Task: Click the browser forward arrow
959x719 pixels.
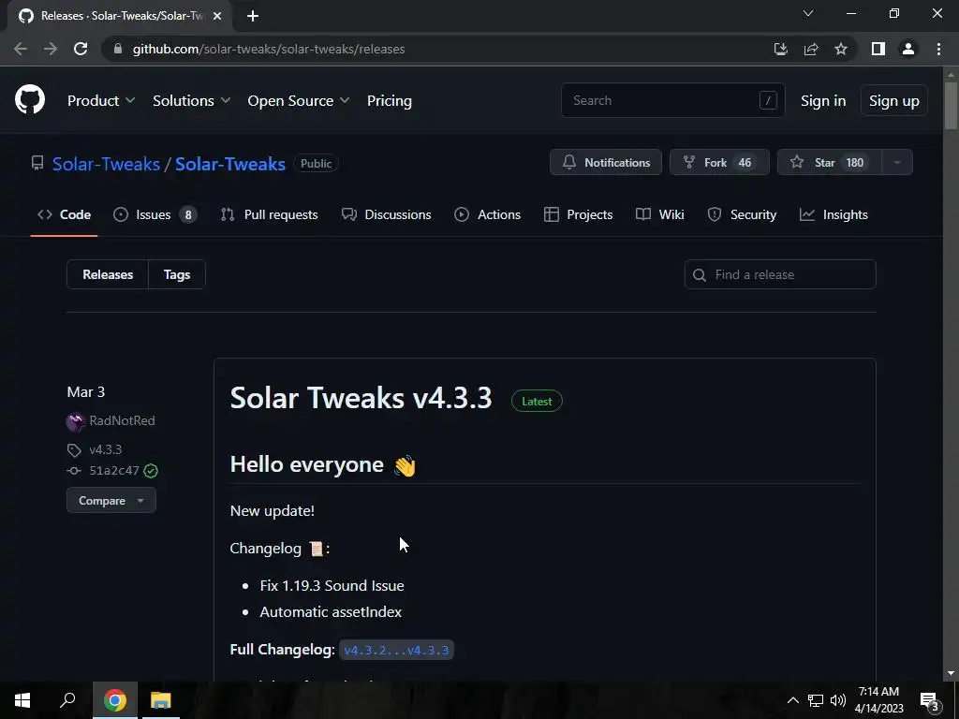Action: [x=51, y=49]
